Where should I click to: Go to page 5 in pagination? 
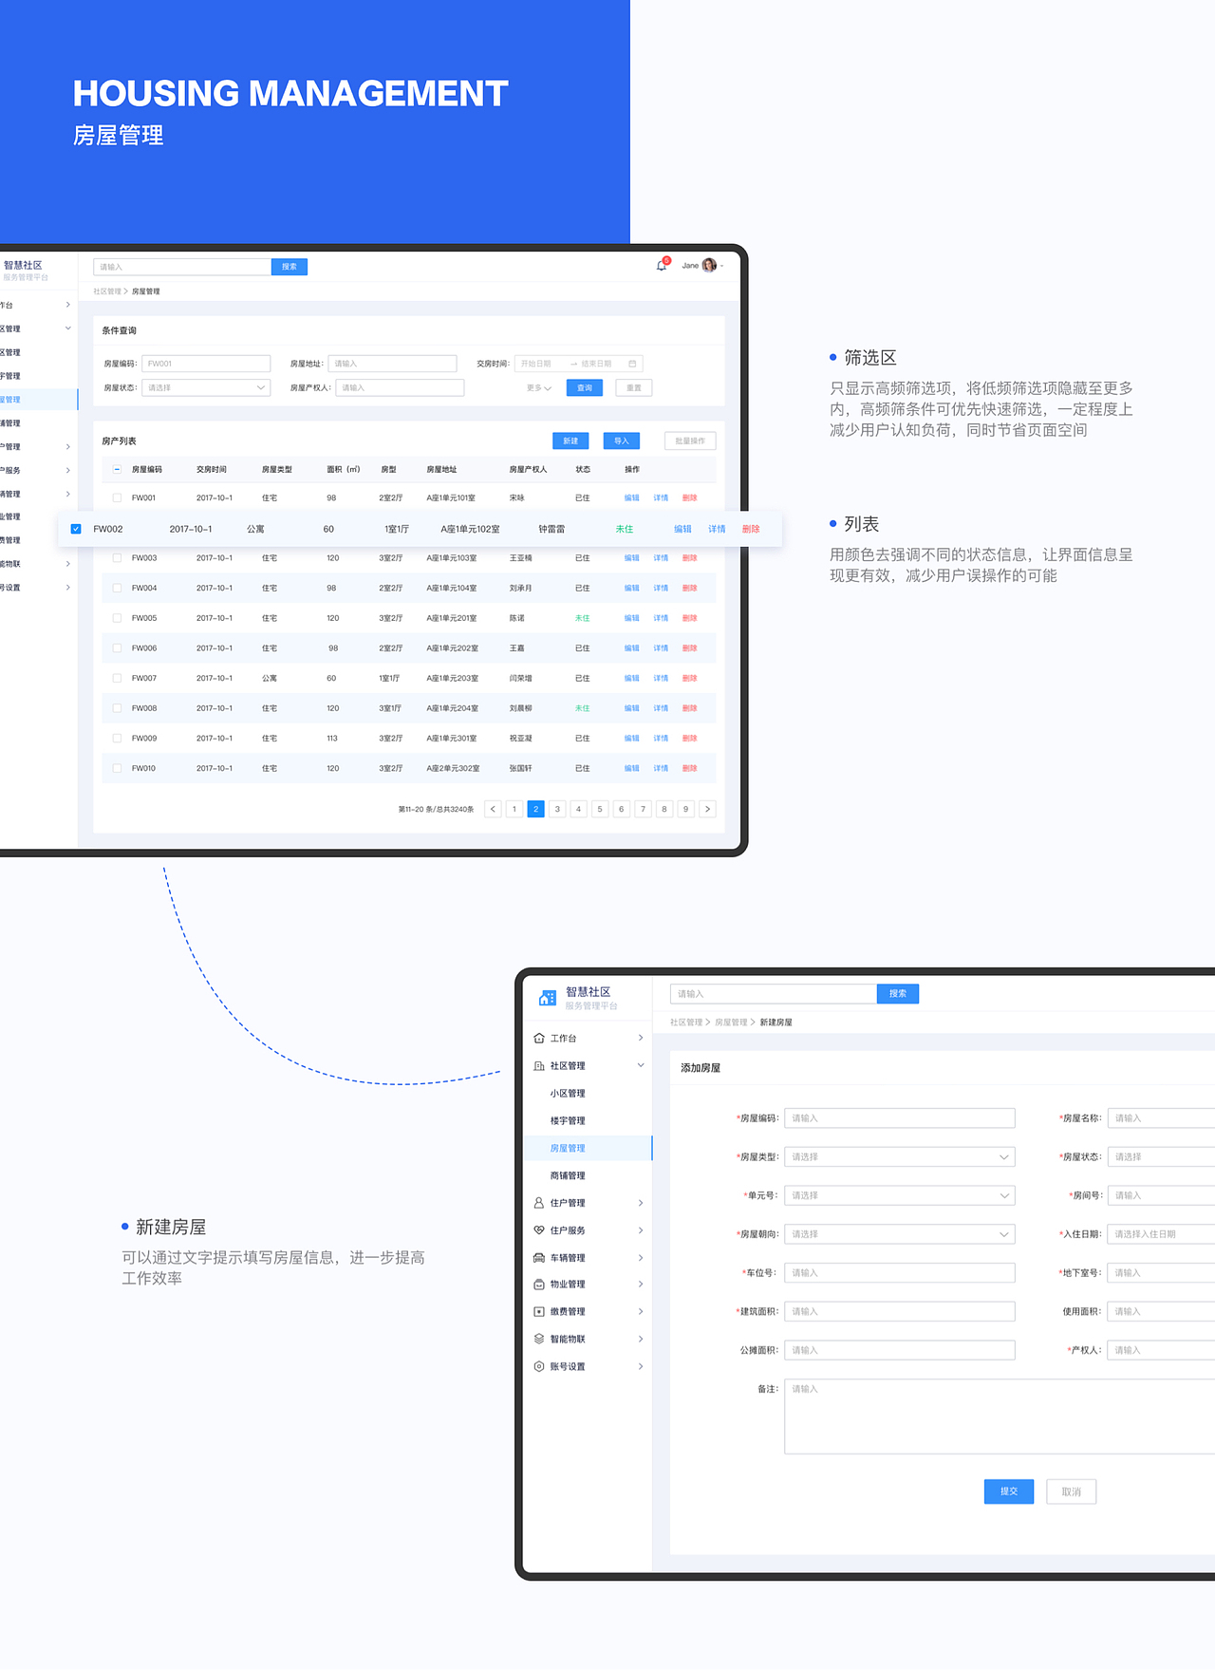click(x=600, y=809)
